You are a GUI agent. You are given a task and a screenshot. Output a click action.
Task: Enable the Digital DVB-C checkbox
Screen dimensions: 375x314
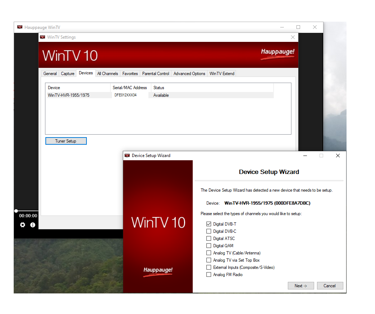pos(209,231)
